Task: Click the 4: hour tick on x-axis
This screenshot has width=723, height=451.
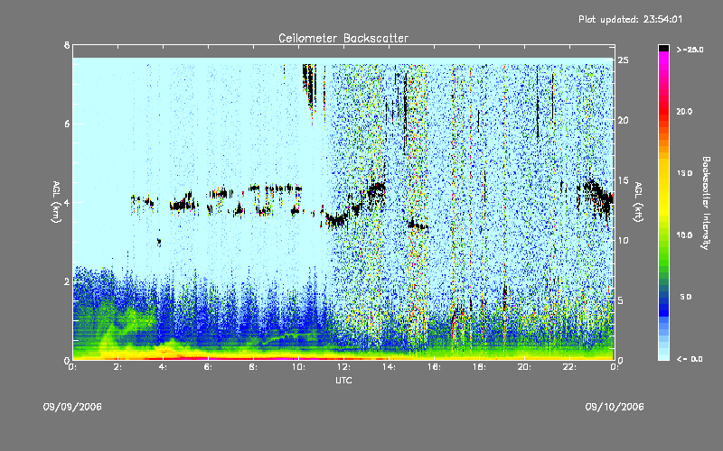Action: click(x=163, y=367)
